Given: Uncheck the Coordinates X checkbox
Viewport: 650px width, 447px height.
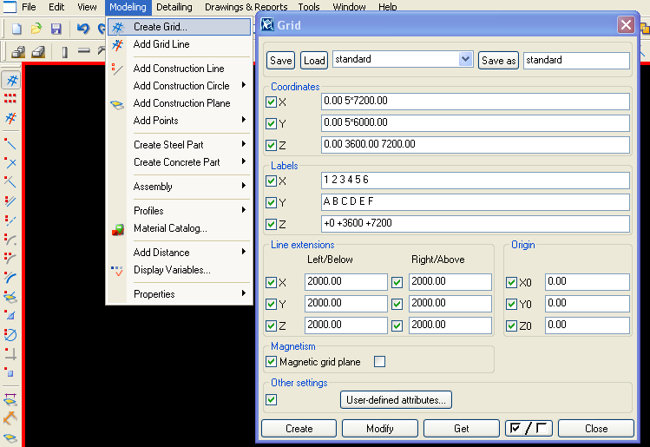Looking at the screenshot, I should (x=271, y=102).
